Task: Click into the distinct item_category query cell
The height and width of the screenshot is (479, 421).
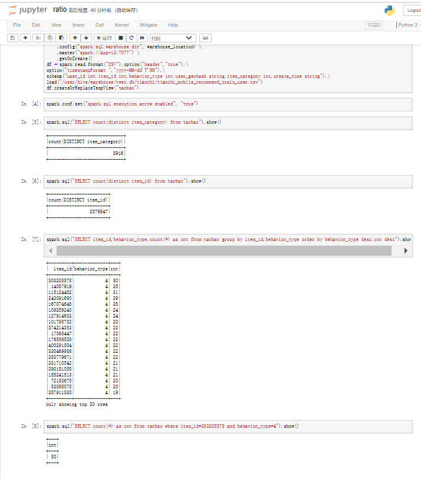Action: pos(228,123)
